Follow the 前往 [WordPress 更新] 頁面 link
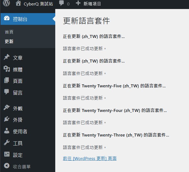This screenshot has width=189, height=172. [x=90, y=159]
